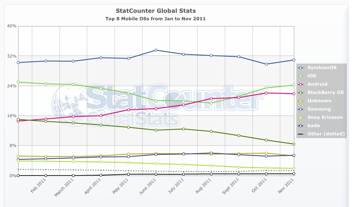Click the iOS legend marker icon

pyautogui.click(x=301, y=76)
